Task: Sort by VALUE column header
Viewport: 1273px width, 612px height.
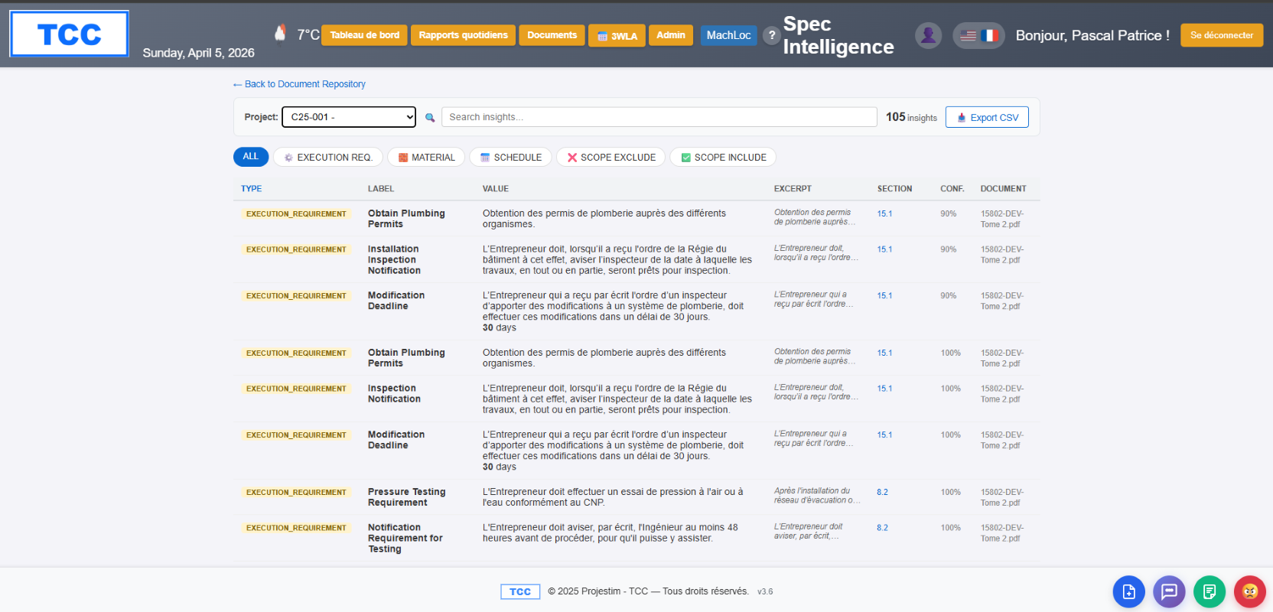Action: [x=496, y=189]
